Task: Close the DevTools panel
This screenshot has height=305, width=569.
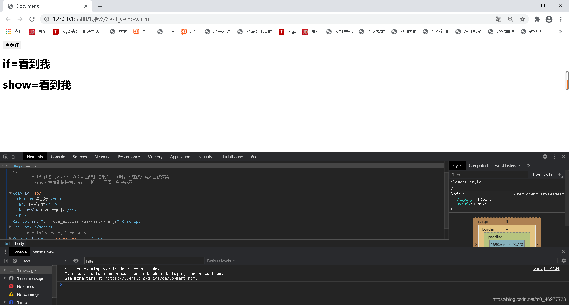Action: 564,157
